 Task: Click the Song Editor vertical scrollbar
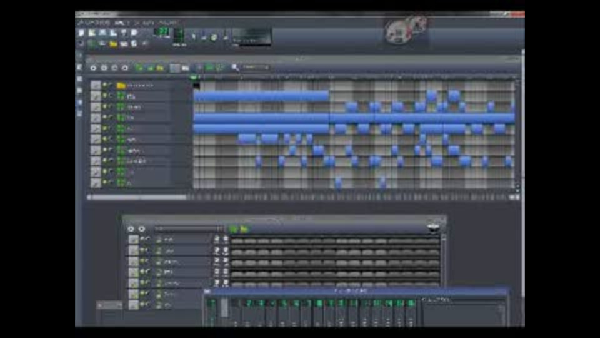517,134
